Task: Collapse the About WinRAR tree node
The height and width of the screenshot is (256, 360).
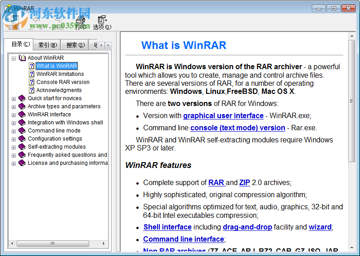Action: (14, 59)
